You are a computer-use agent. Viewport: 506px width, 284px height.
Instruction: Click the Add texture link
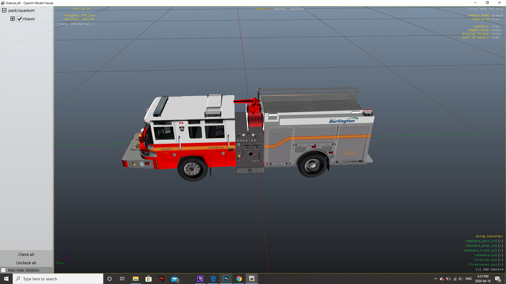coord(489,270)
